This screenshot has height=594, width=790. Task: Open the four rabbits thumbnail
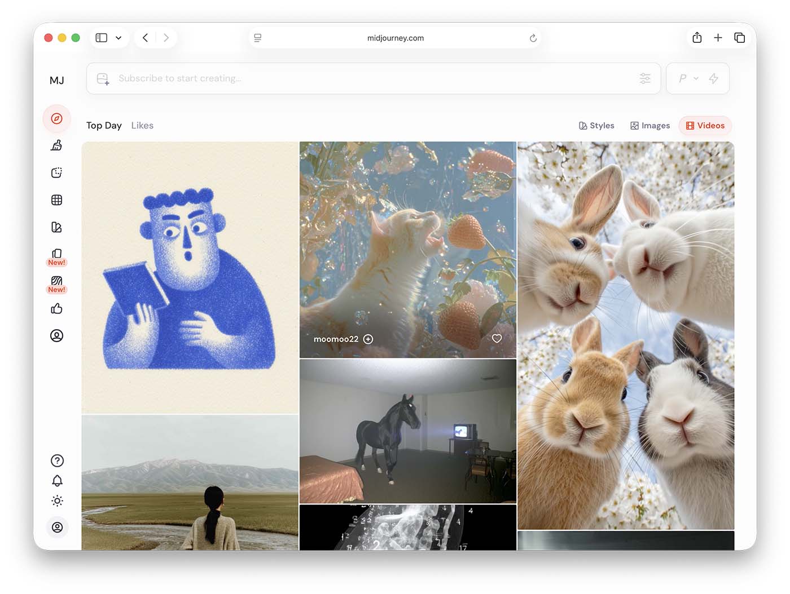(626, 335)
